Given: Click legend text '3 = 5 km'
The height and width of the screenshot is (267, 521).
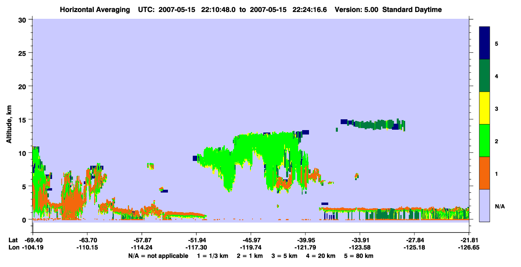Looking at the screenshot, I should pos(285,256).
